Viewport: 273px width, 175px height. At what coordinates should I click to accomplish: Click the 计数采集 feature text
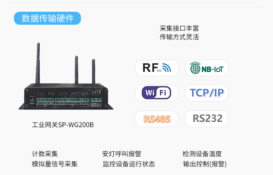point(45,154)
